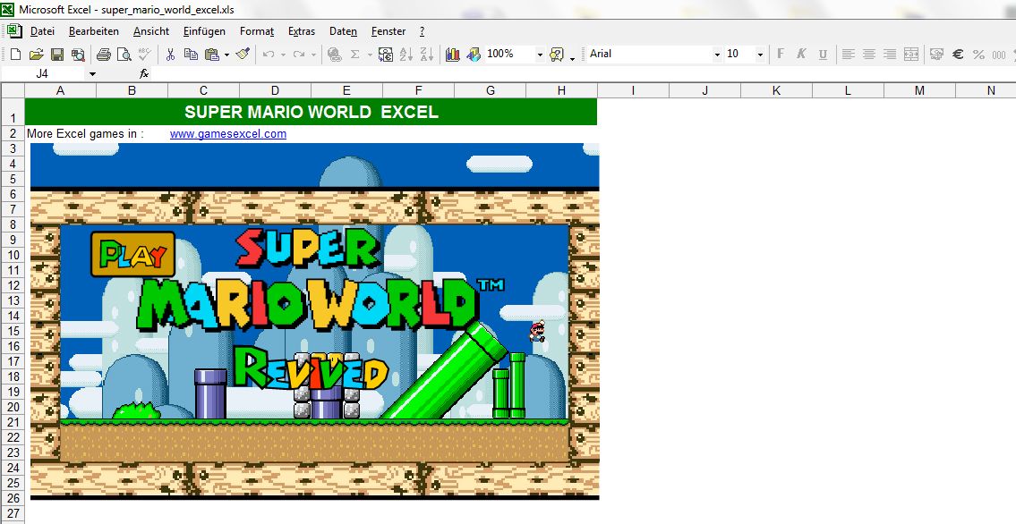Copy selection with the Copy icon

(191, 55)
